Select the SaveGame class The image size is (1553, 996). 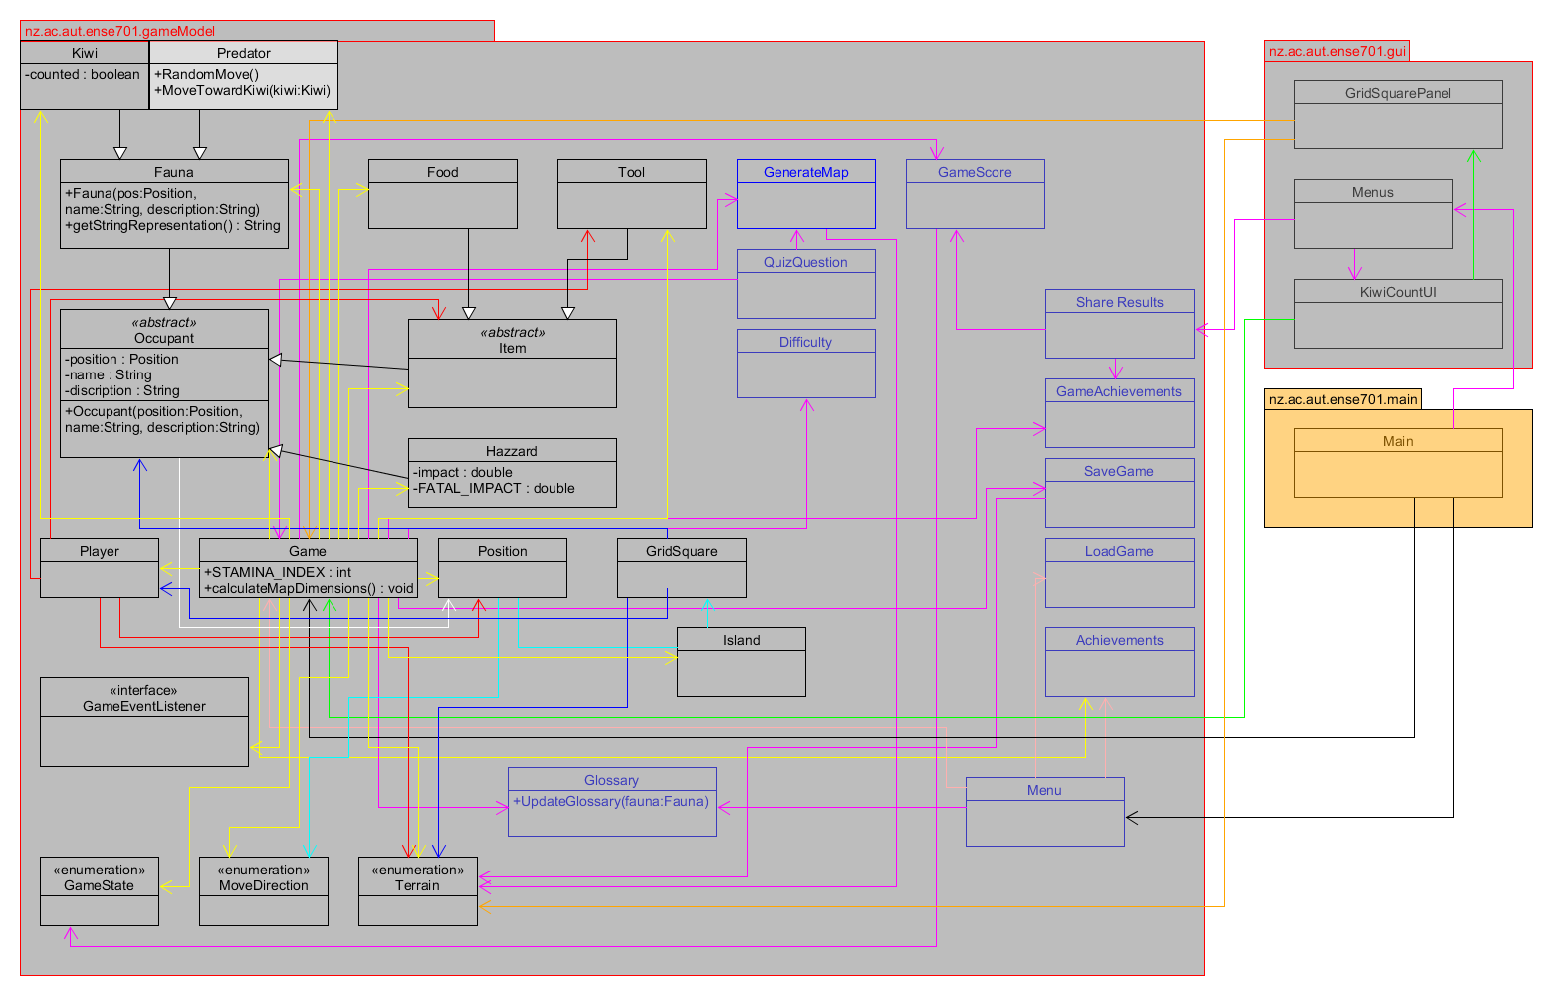(x=1120, y=493)
